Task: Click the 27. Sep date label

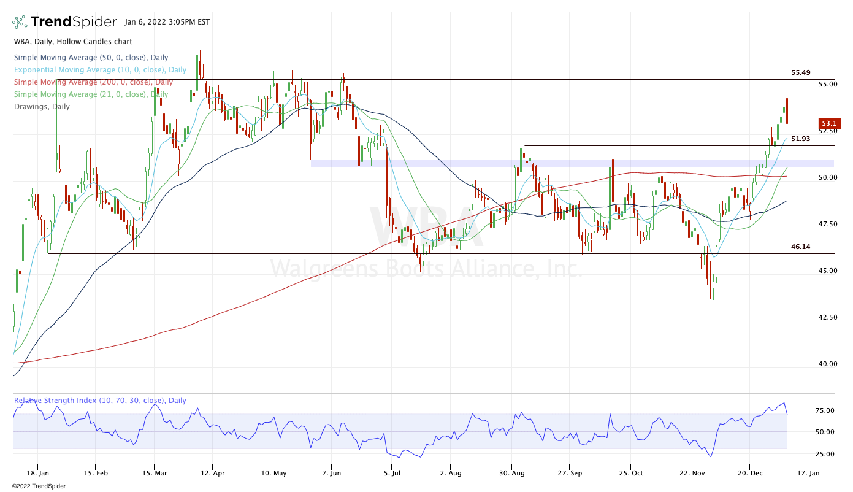Action: 569,473
